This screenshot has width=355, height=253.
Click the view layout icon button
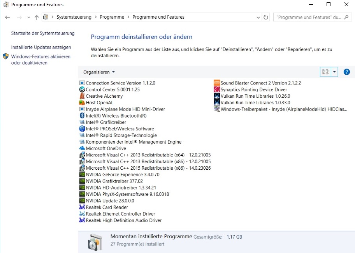325,72
